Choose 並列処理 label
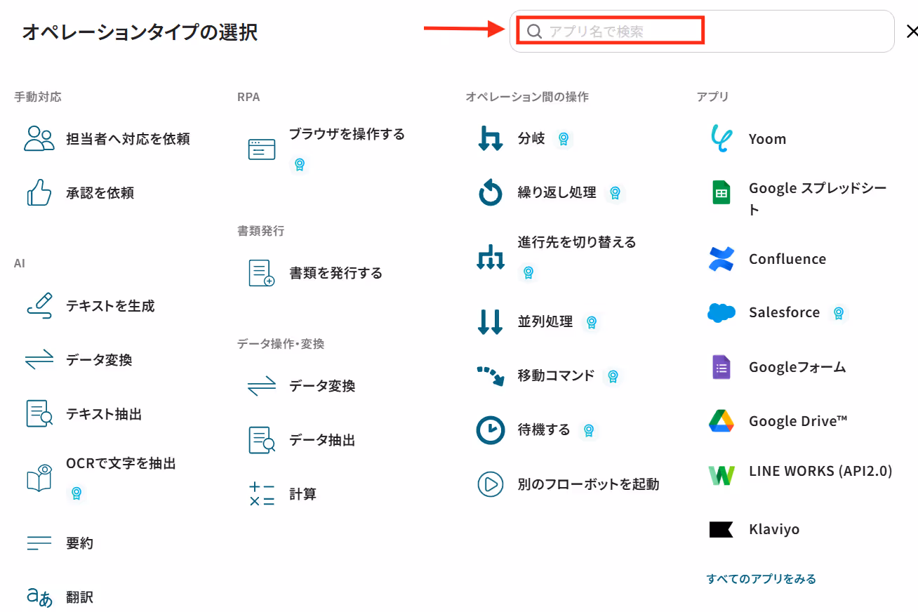This screenshot has width=918, height=612. click(545, 321)
